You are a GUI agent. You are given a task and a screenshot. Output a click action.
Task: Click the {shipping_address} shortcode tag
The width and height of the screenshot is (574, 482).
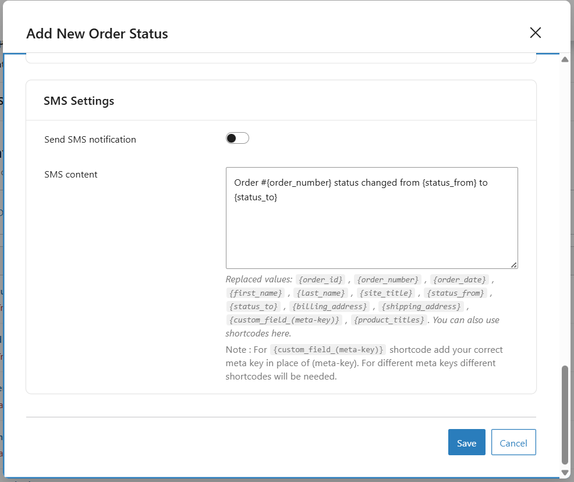(x=421, y=306)
